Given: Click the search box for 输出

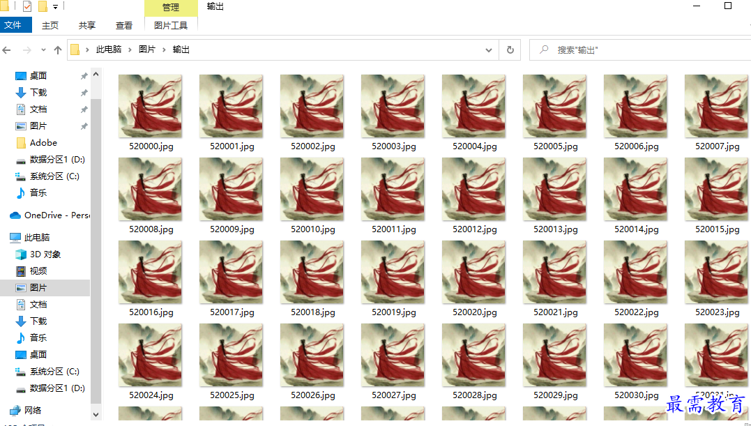Looking at the screenshot, I should pyautogui.click(x=640, y=50).
